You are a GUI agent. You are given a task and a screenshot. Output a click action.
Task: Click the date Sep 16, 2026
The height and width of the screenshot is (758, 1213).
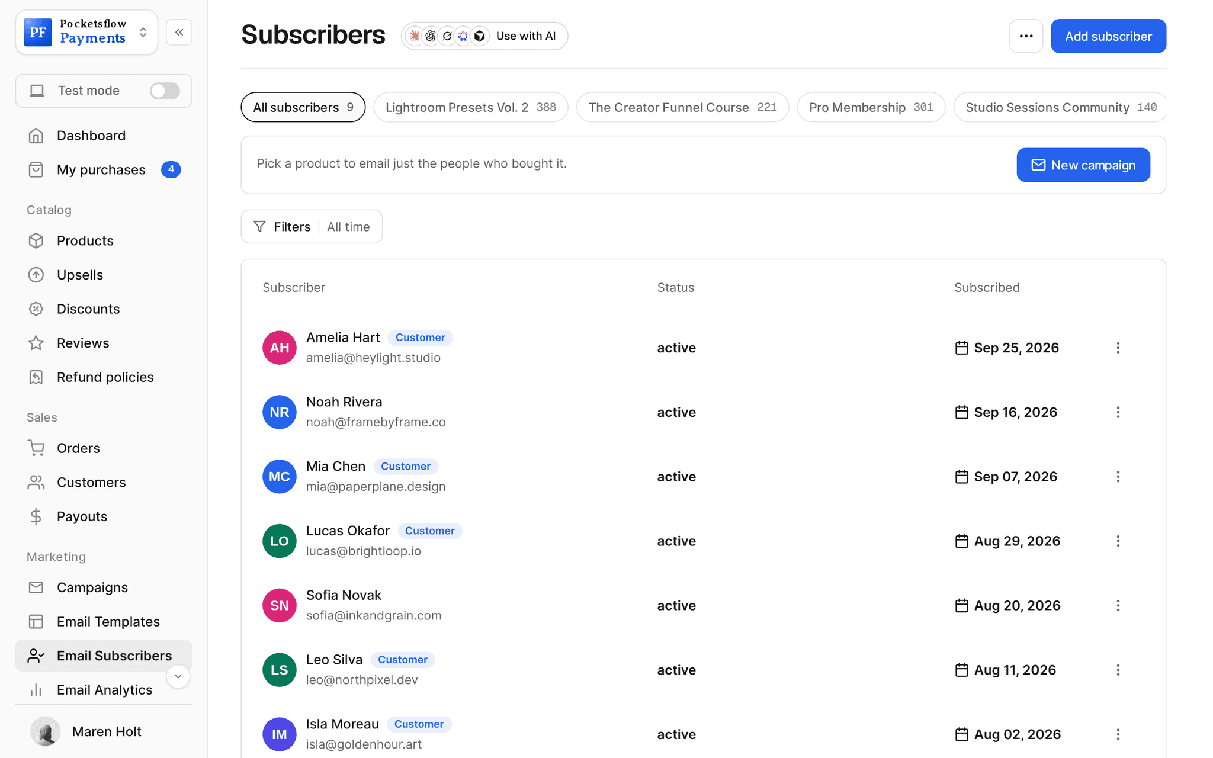point(1016,412)
